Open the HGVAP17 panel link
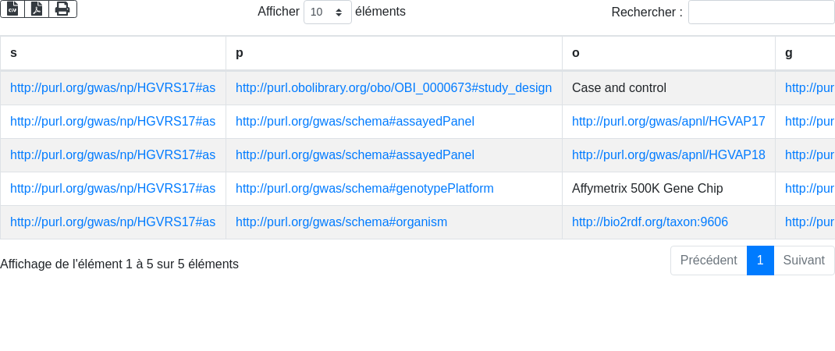Viewport: 835px width, 351px height. (x=668, y=122)
